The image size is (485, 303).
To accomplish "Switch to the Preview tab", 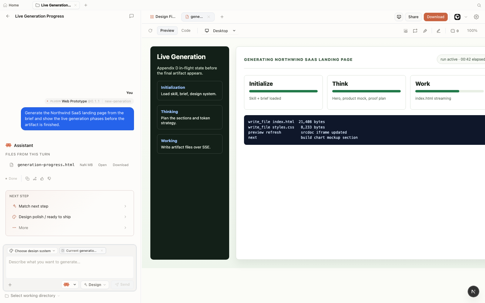I will [167, 31].
